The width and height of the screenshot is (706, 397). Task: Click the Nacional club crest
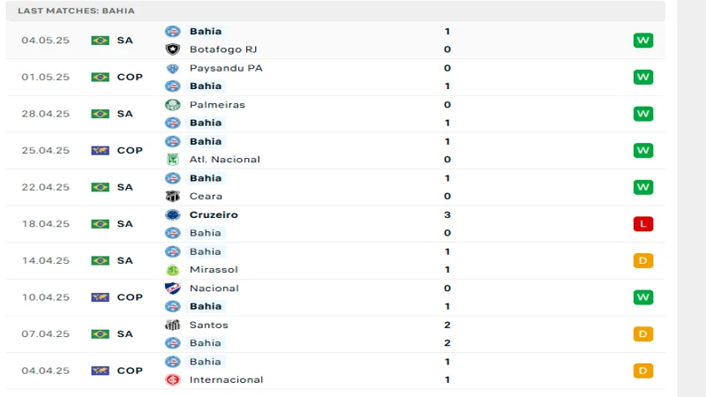tap(173, 288)
